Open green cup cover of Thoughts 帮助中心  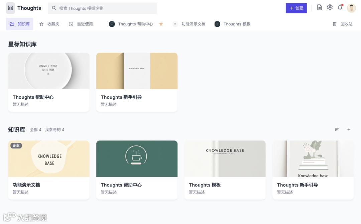tap(137, 158)
